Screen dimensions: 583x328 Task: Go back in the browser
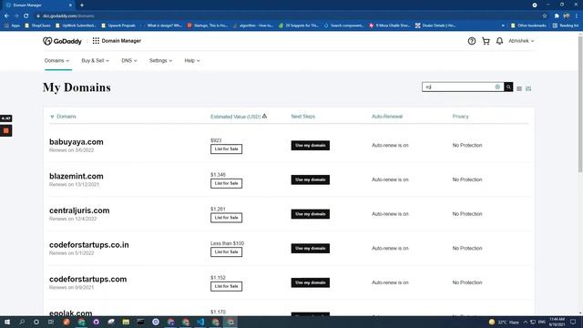tap(6, 16)
